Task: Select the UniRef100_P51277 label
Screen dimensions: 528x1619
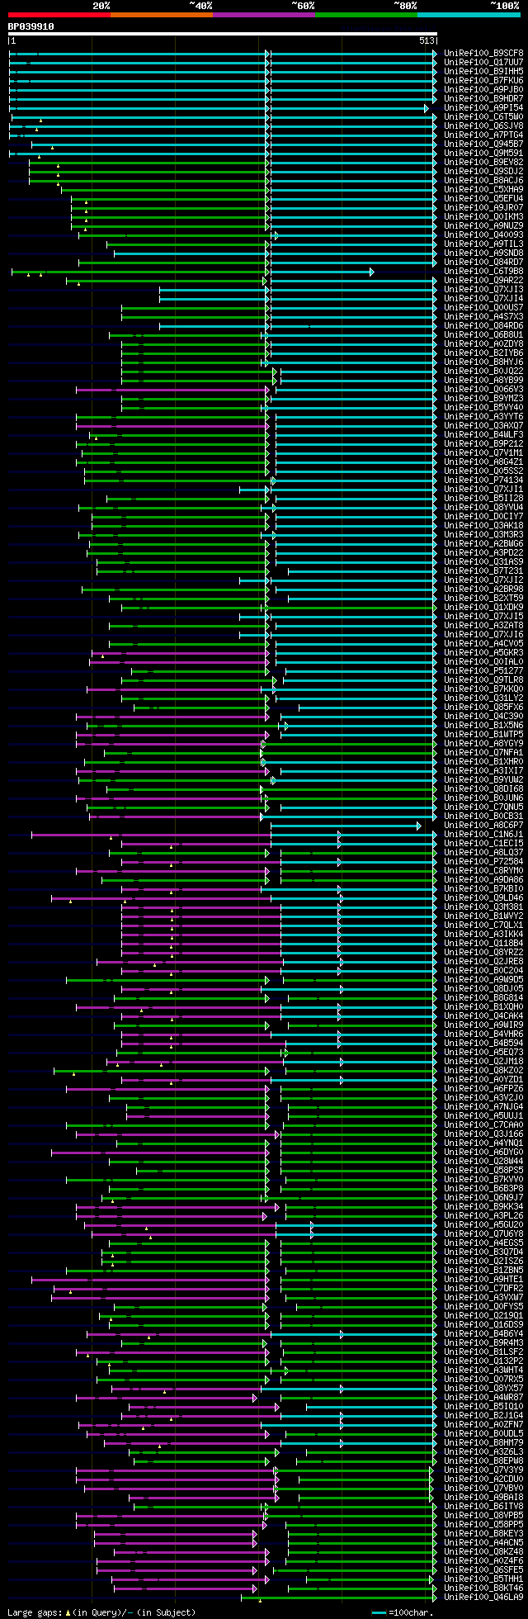Action: coord(483,670)
